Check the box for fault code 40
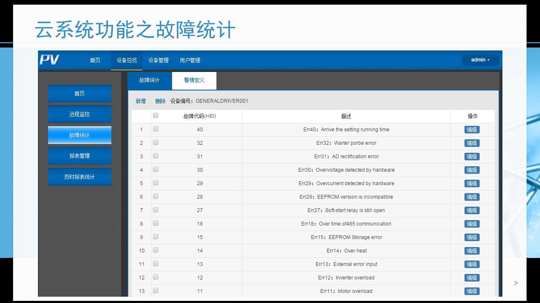Screen dimensions: 540x303 point(156,129)
